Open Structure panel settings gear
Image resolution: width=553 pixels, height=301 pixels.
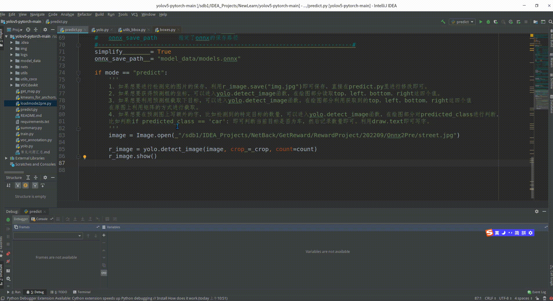pyautogui.click(x=45, y=177)
